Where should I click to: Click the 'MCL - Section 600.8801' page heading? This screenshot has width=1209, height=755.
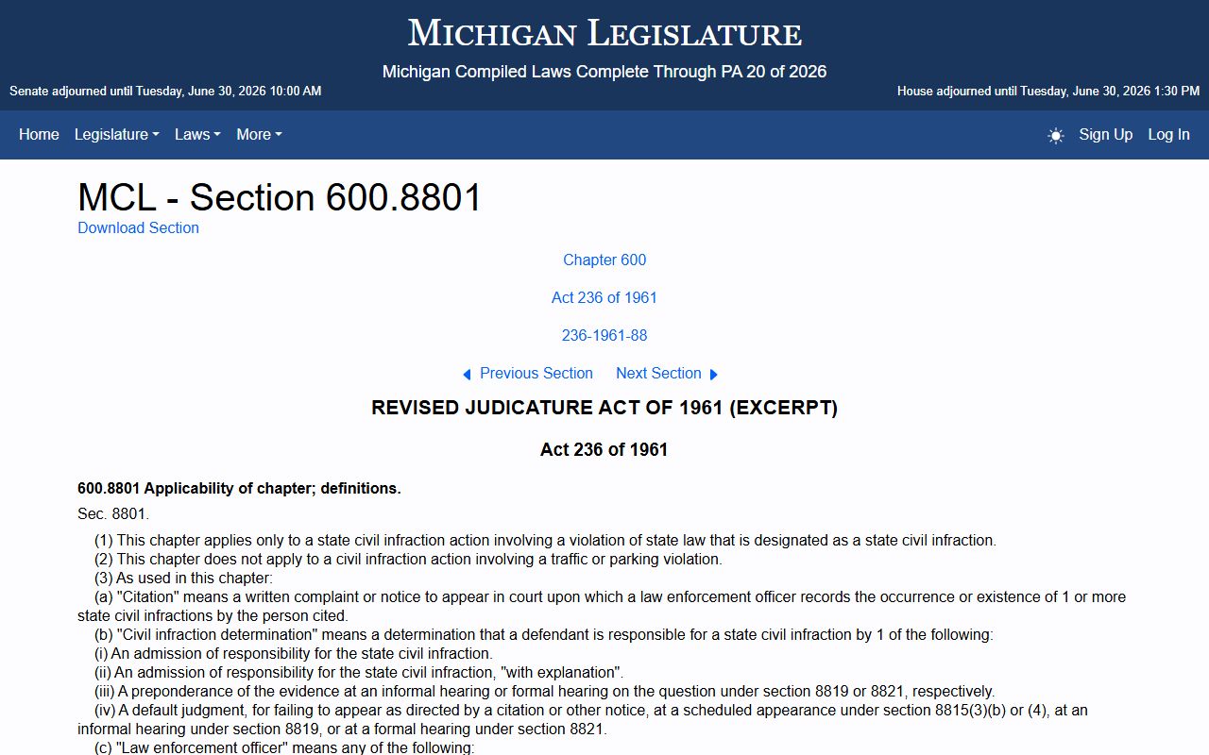[280, 197]
